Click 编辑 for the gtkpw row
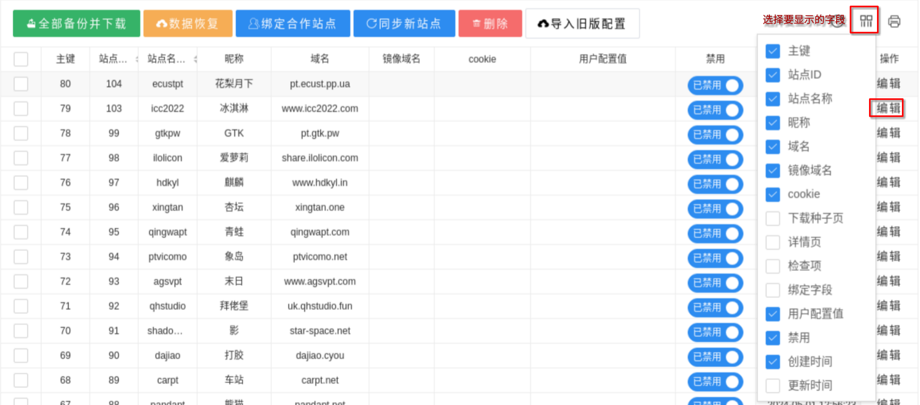The width and height of the screenshot is (920, 405). point(889,133)
